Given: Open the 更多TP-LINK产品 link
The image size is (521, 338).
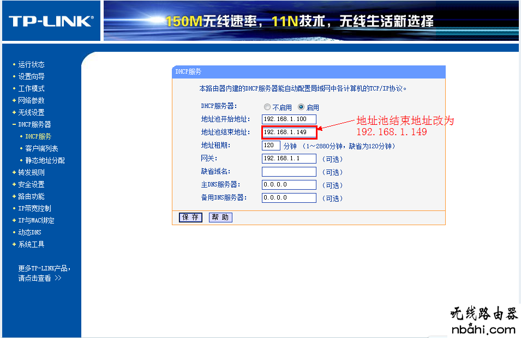Looking at the screenshot, I should pos(44,273).
